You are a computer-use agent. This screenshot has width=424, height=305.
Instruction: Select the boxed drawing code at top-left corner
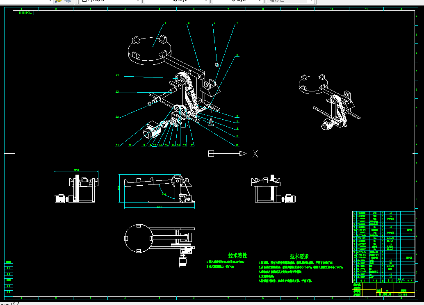click(23, 13)
